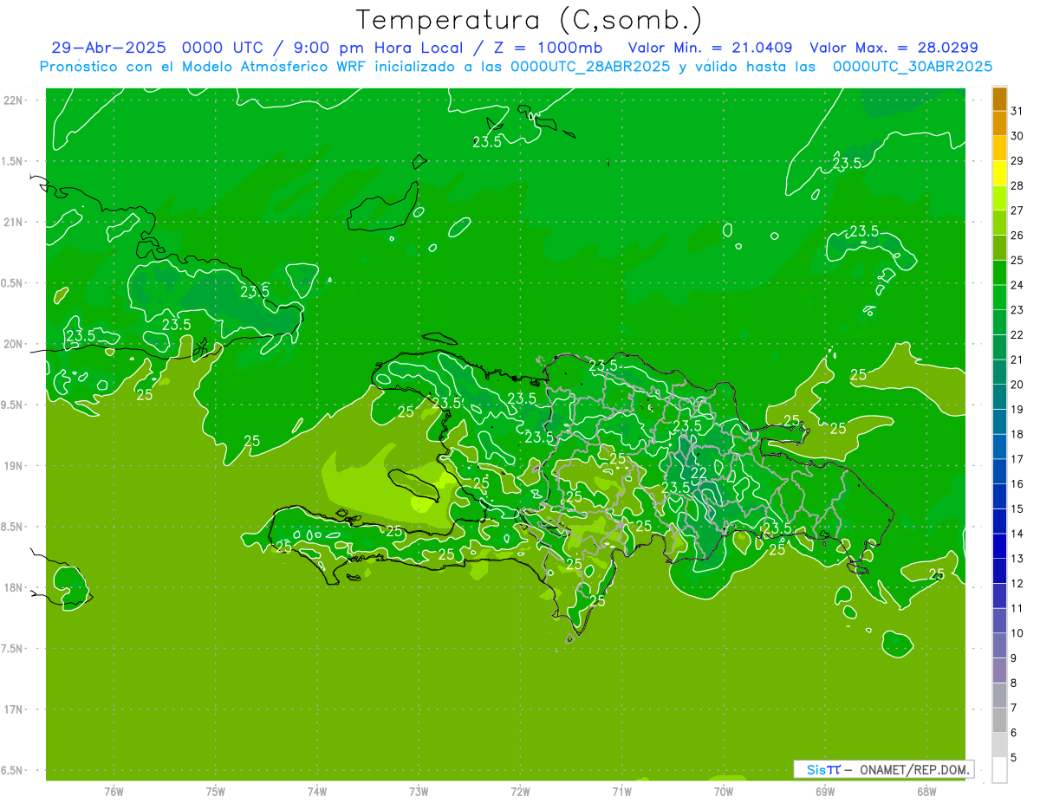Pick the dark blue colorbar swatch between 13 and 14
Viewport: 1040px width, 803px height.
coord(999,547)
